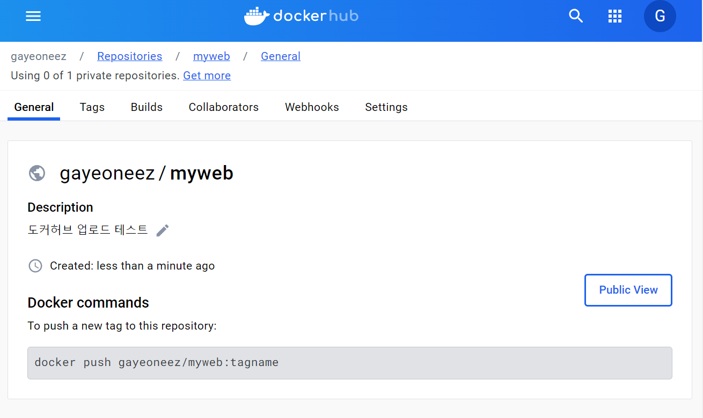Follow the myweb breadcrumb link

[211, 56]
